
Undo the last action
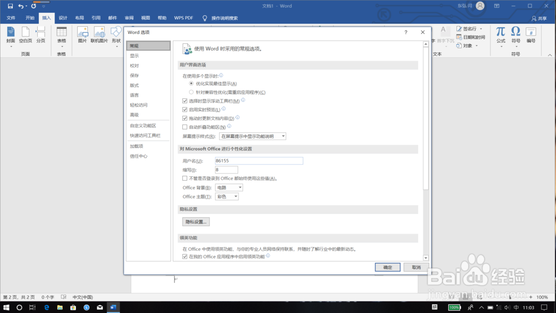point(21,6)
